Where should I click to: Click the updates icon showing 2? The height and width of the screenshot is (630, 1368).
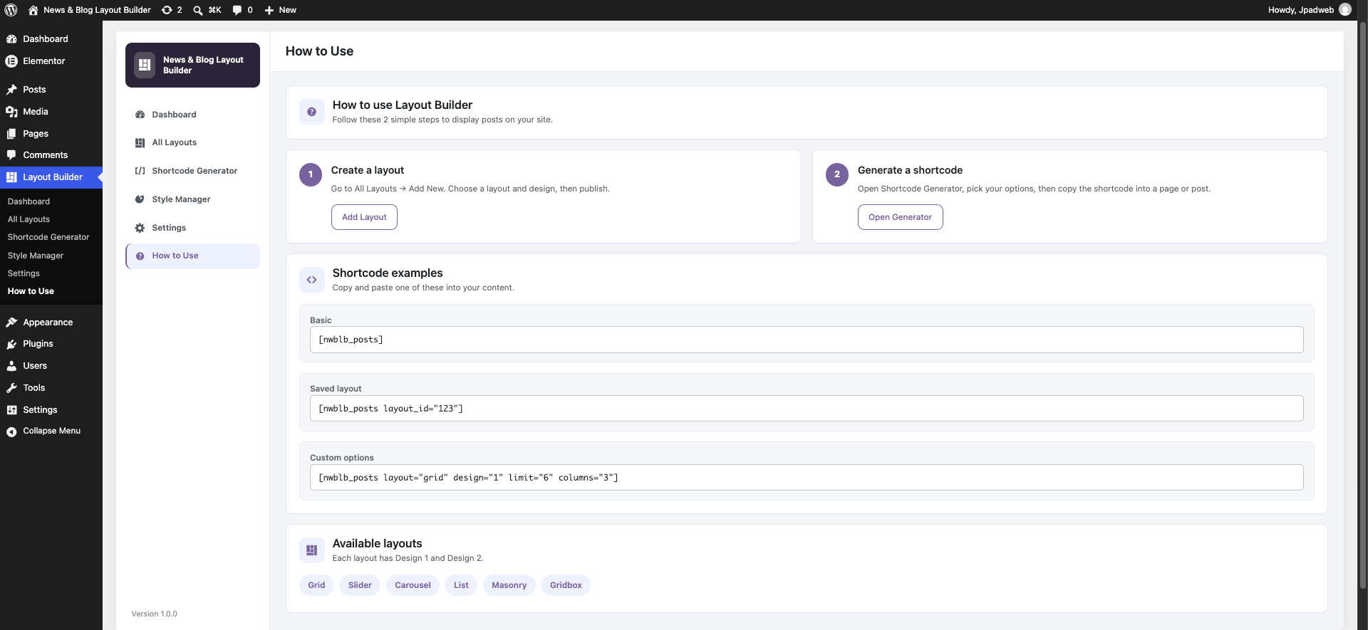(x=167, y=10)
